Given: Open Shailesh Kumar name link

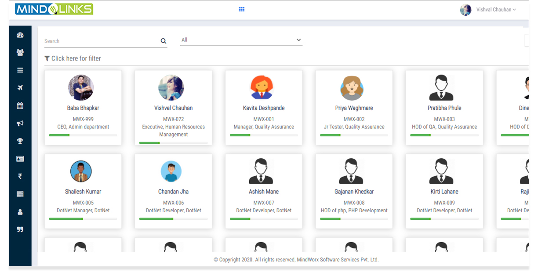Looking at the screenshot, I should click(x=83, y=192).
